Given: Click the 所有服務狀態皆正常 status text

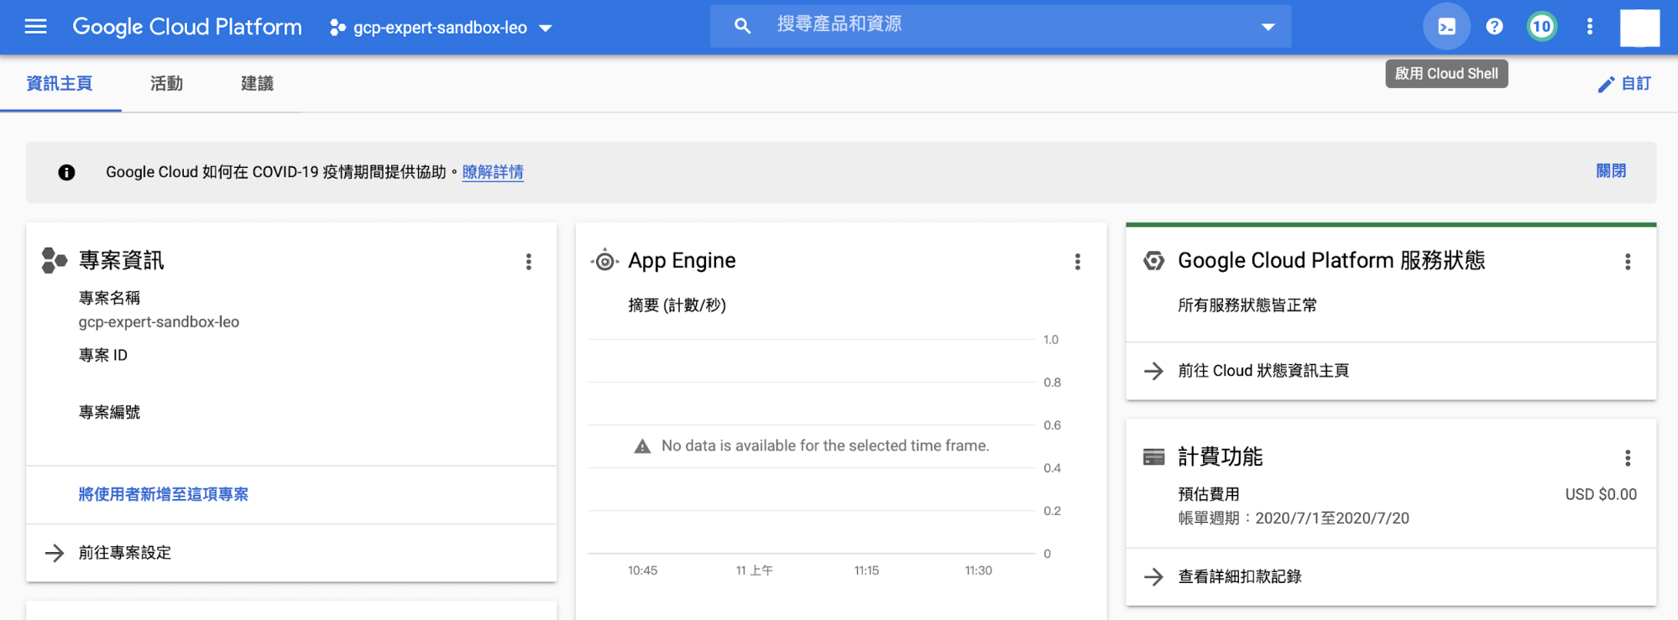Looking at the screenshot, I should point(1247,305).
